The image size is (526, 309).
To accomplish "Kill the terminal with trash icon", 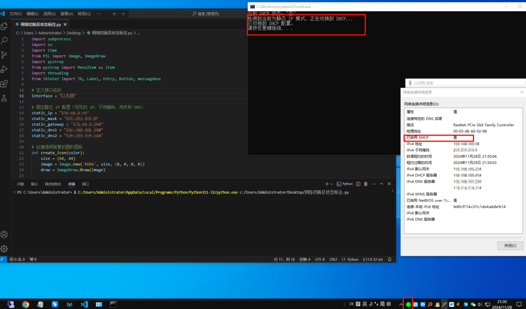I will (x=366, y=184).
